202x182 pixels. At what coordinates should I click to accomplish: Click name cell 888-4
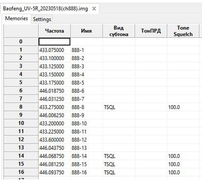click(x=86, y=75)
